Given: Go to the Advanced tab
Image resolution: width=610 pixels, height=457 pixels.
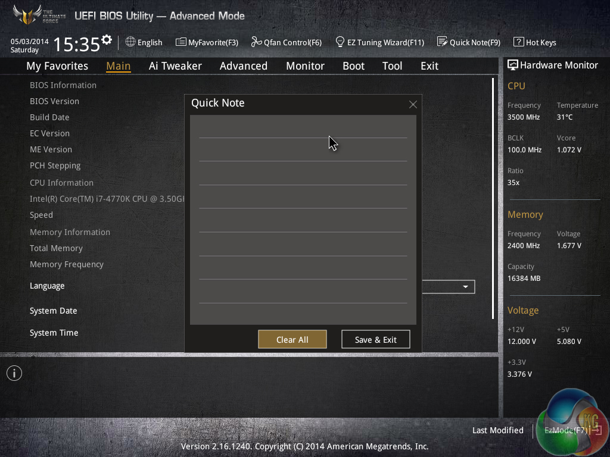Looking at the screenshot, I should 244,65.
